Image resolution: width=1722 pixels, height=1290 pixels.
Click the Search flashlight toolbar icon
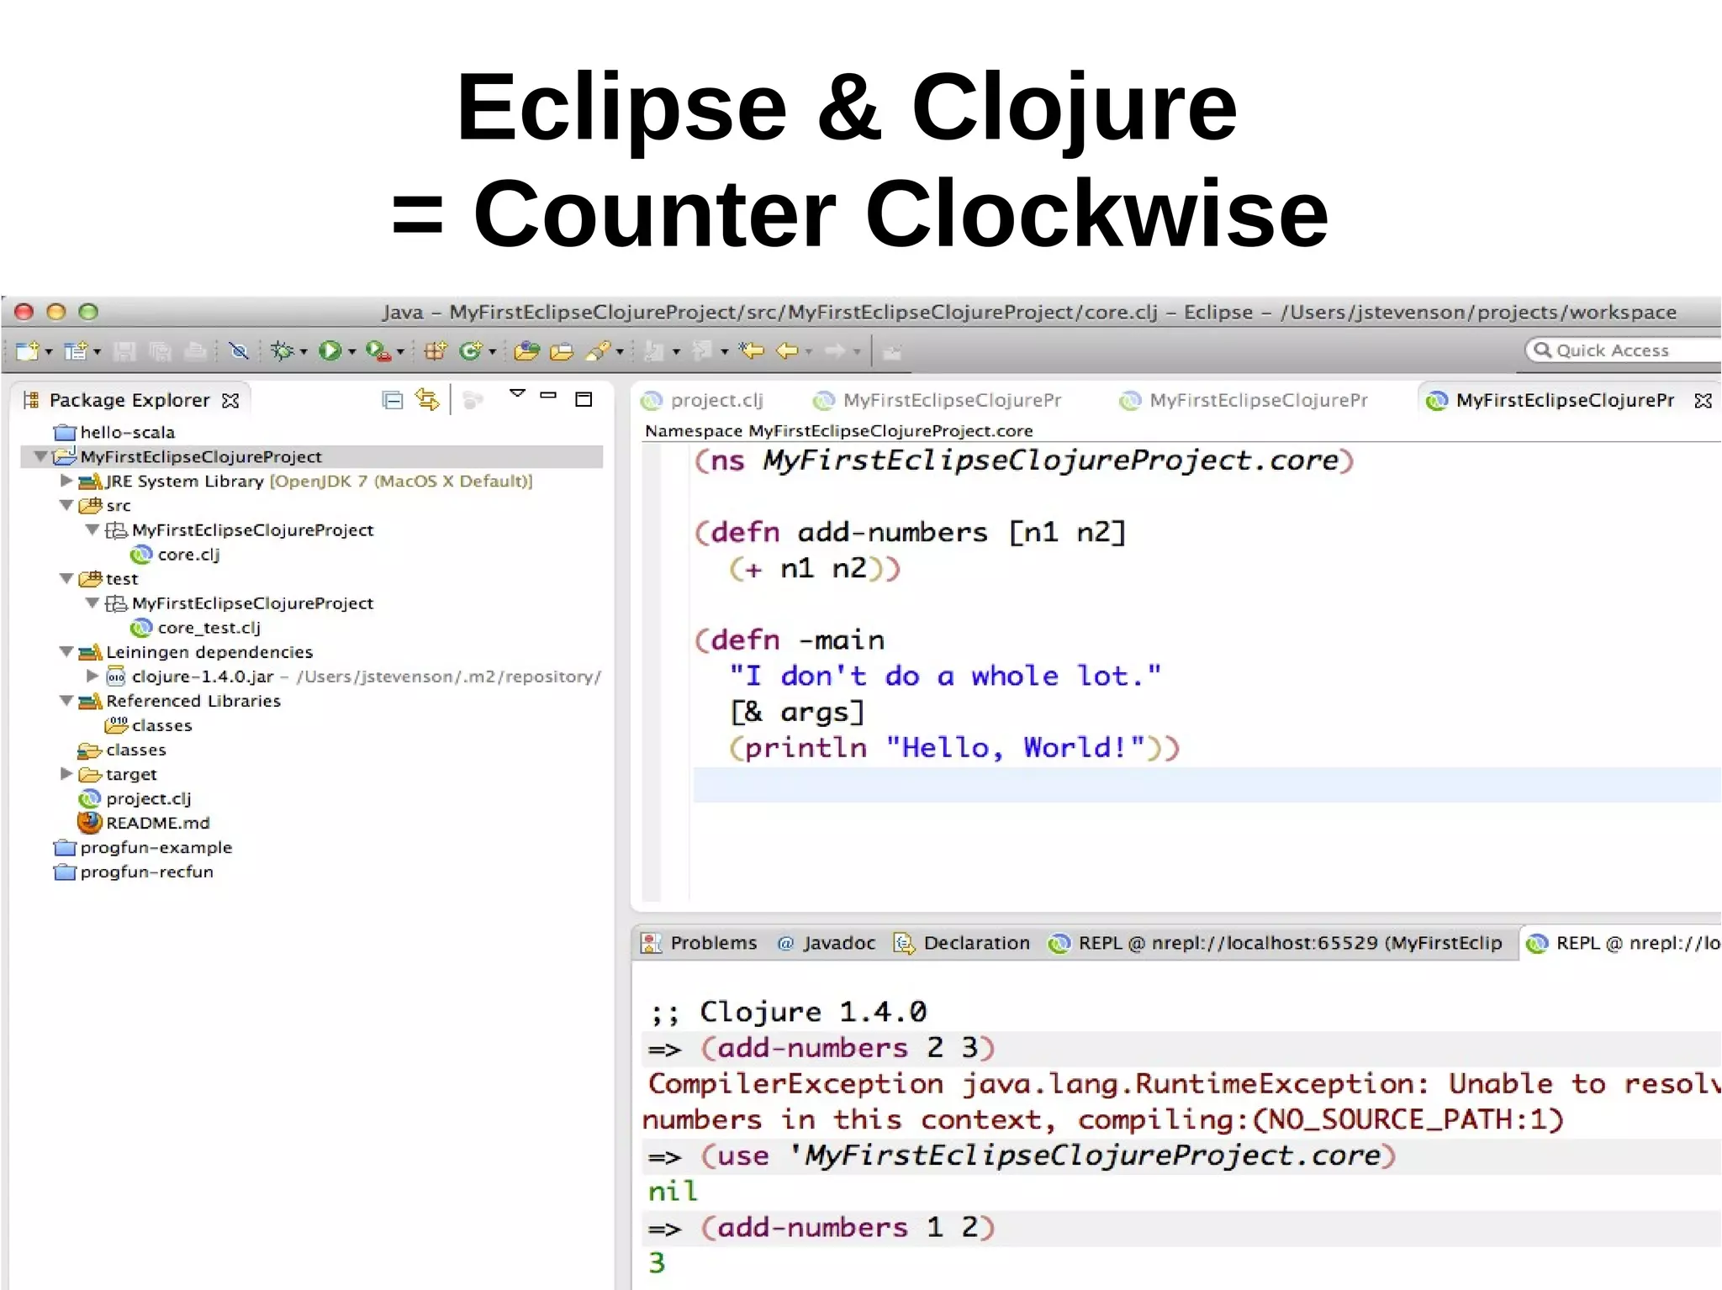(598, 351)
